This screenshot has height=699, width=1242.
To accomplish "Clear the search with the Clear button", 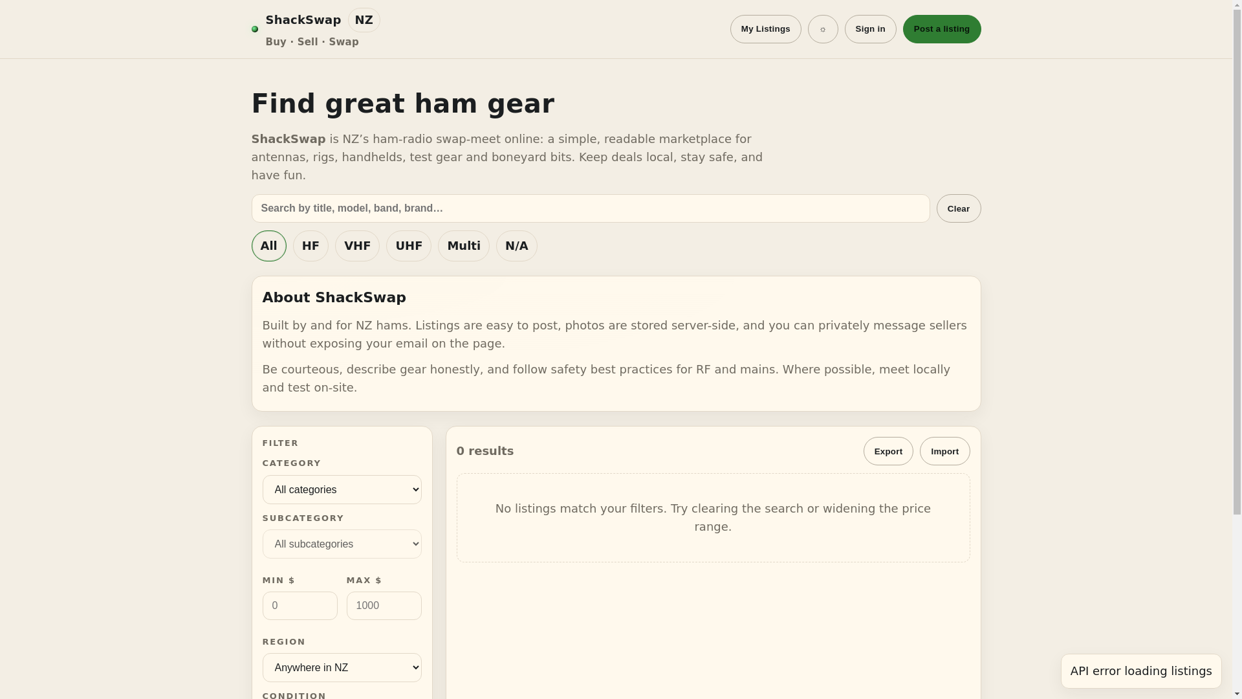I will (x=959, y=208).
